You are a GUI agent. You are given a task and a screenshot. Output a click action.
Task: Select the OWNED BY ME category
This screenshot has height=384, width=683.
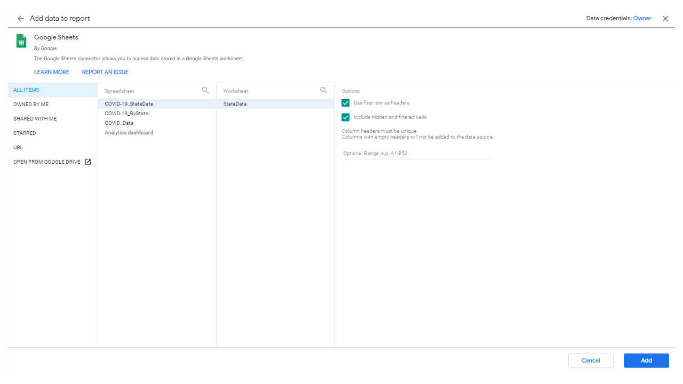click(x=53, y=105)
